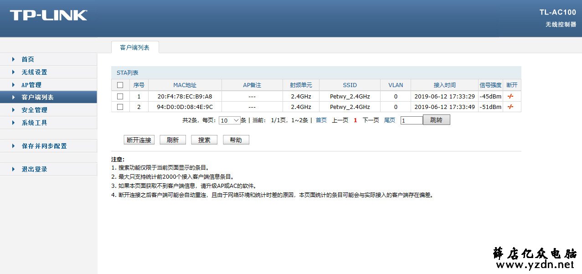Click the 下一页 pagination link
The width and height of the screenshot is (582, 274).
pos(371,120)
